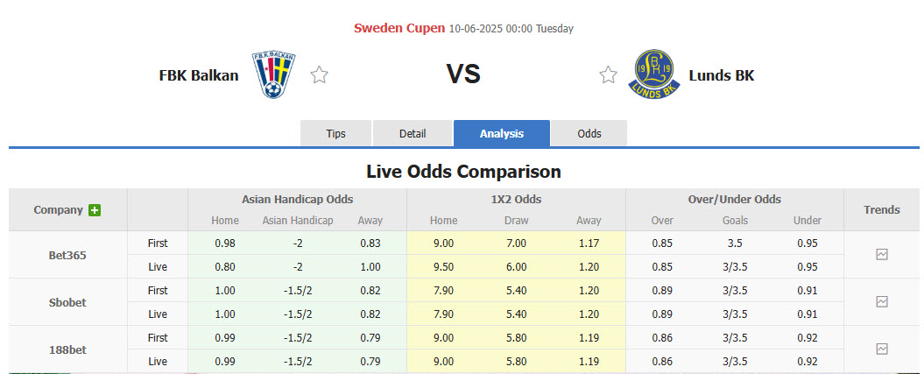Open the Sbobet trends chart icon
The image size is (924, 374).
point(882,302)
